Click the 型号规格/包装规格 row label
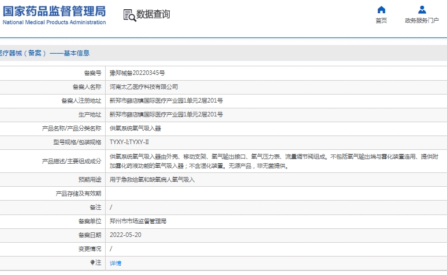447x275 pixels. [77, 142]
